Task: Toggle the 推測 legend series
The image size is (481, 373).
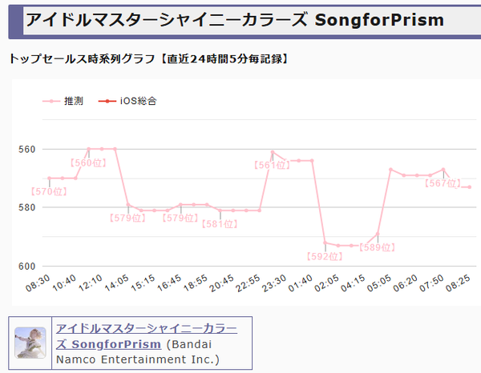Action: [63, 101]
